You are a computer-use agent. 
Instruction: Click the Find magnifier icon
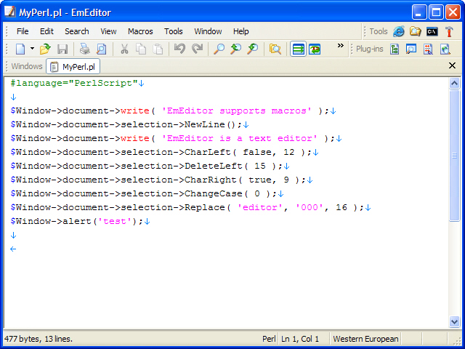(x=219, y=49)
